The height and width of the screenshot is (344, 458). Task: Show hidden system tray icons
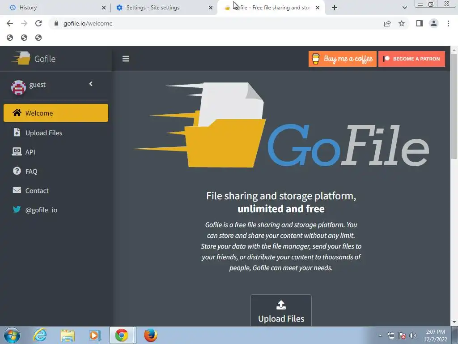[380, 335]
